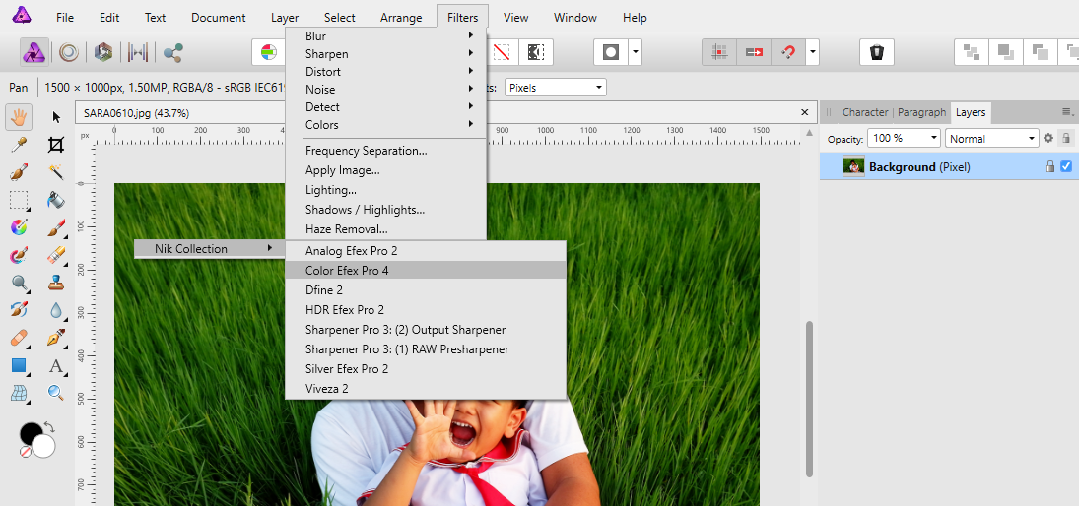The height and width of the screenshot is (506, 1079).
Task: Select the Blur Brush droplet tool
Action: click(56, 309)
